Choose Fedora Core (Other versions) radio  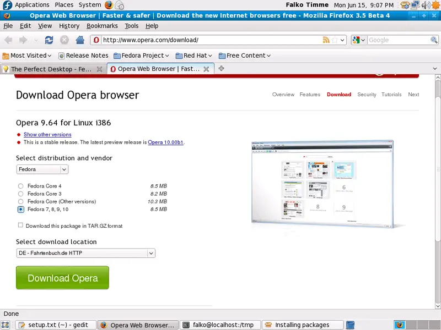[x=20, y=201]
